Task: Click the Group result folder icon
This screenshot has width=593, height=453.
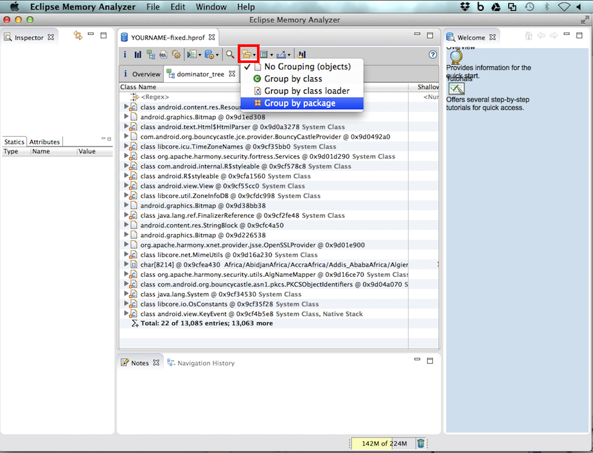Action: pyautogui.click(x=246, y=55)
